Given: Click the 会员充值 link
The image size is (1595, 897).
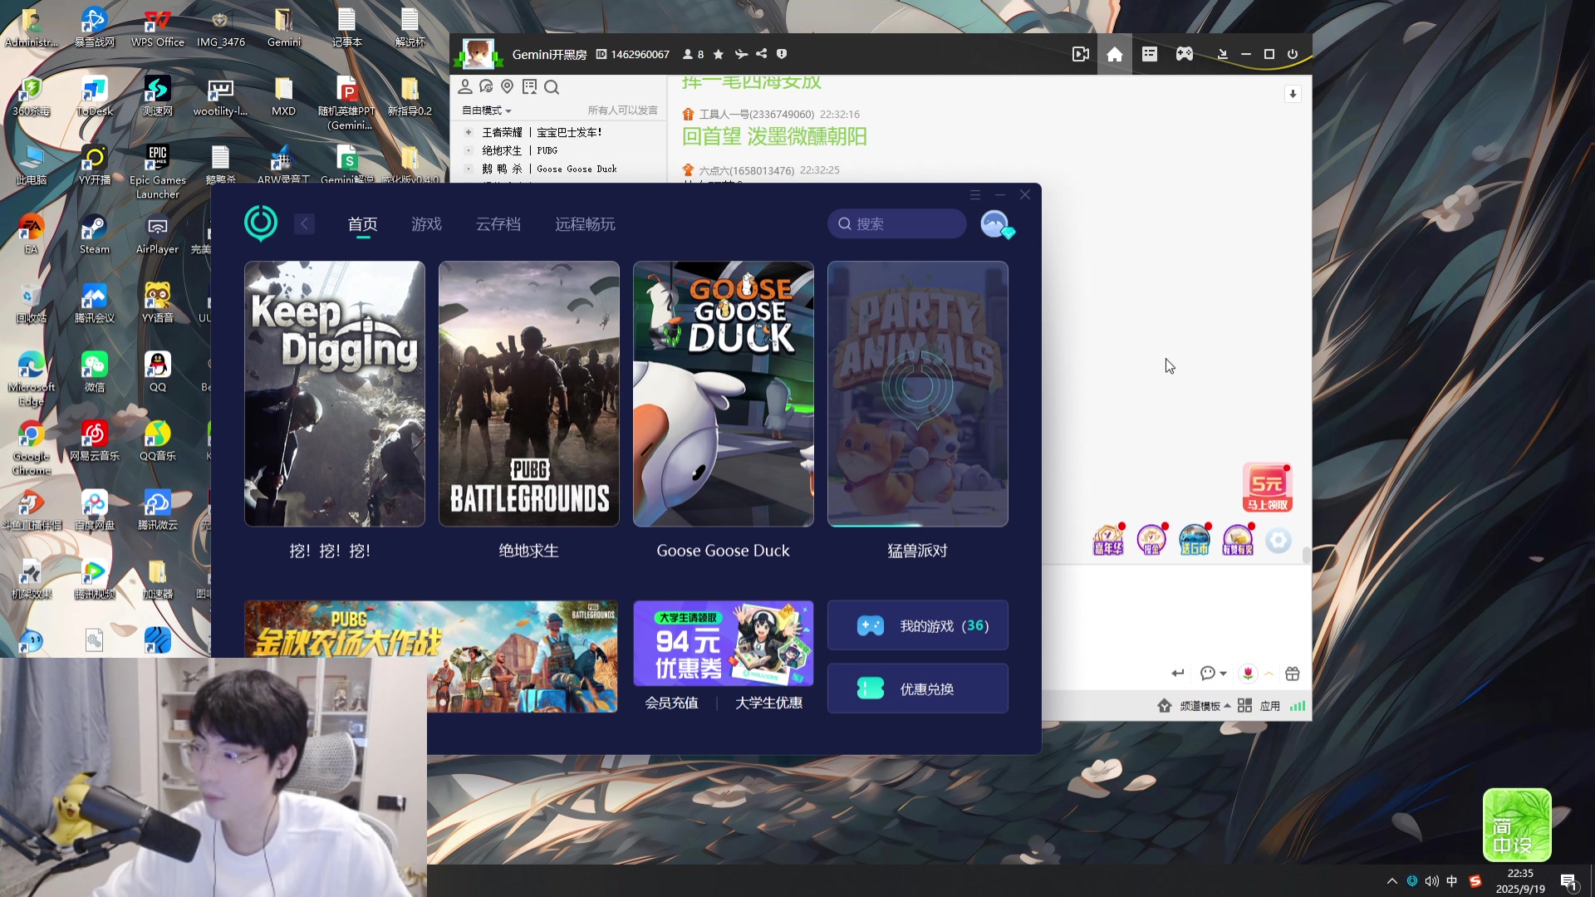Looking at the screenshot, I should point(671,703).
